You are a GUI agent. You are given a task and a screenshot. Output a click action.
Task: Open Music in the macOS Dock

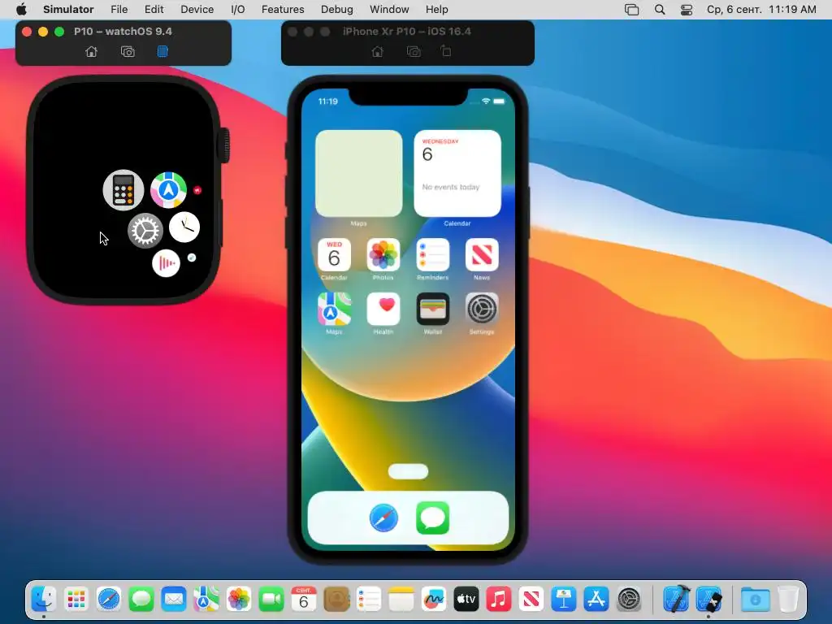click(498, 600)
